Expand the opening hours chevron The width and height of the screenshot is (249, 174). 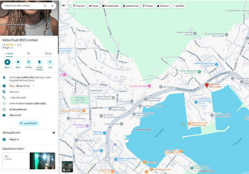click(x=34, y=86)
